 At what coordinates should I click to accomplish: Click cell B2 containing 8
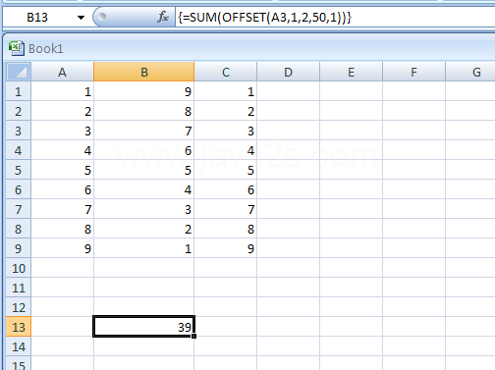(x=144, y=111)
